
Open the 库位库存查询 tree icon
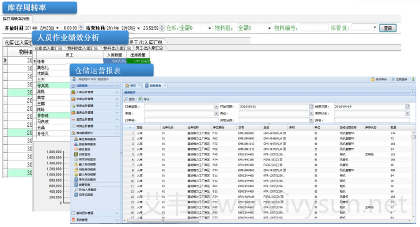coord(76,139)
